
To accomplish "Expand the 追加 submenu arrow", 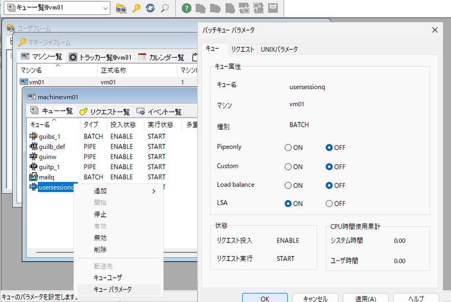I will pos(154,191).
